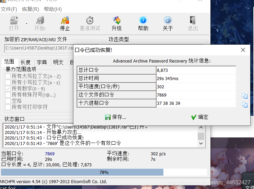Viewport: 254px width, 189px height.
Task: Open the 恢复(R) menu
Action: click(x=31, y=9)
